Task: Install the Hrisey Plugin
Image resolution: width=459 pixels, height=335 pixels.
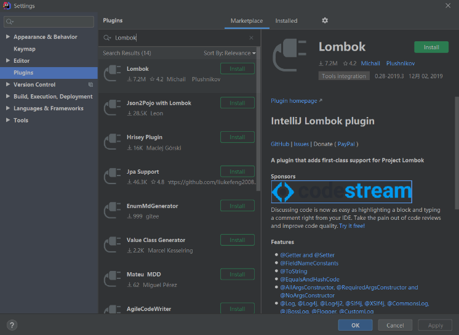Action: click(237, 137)
